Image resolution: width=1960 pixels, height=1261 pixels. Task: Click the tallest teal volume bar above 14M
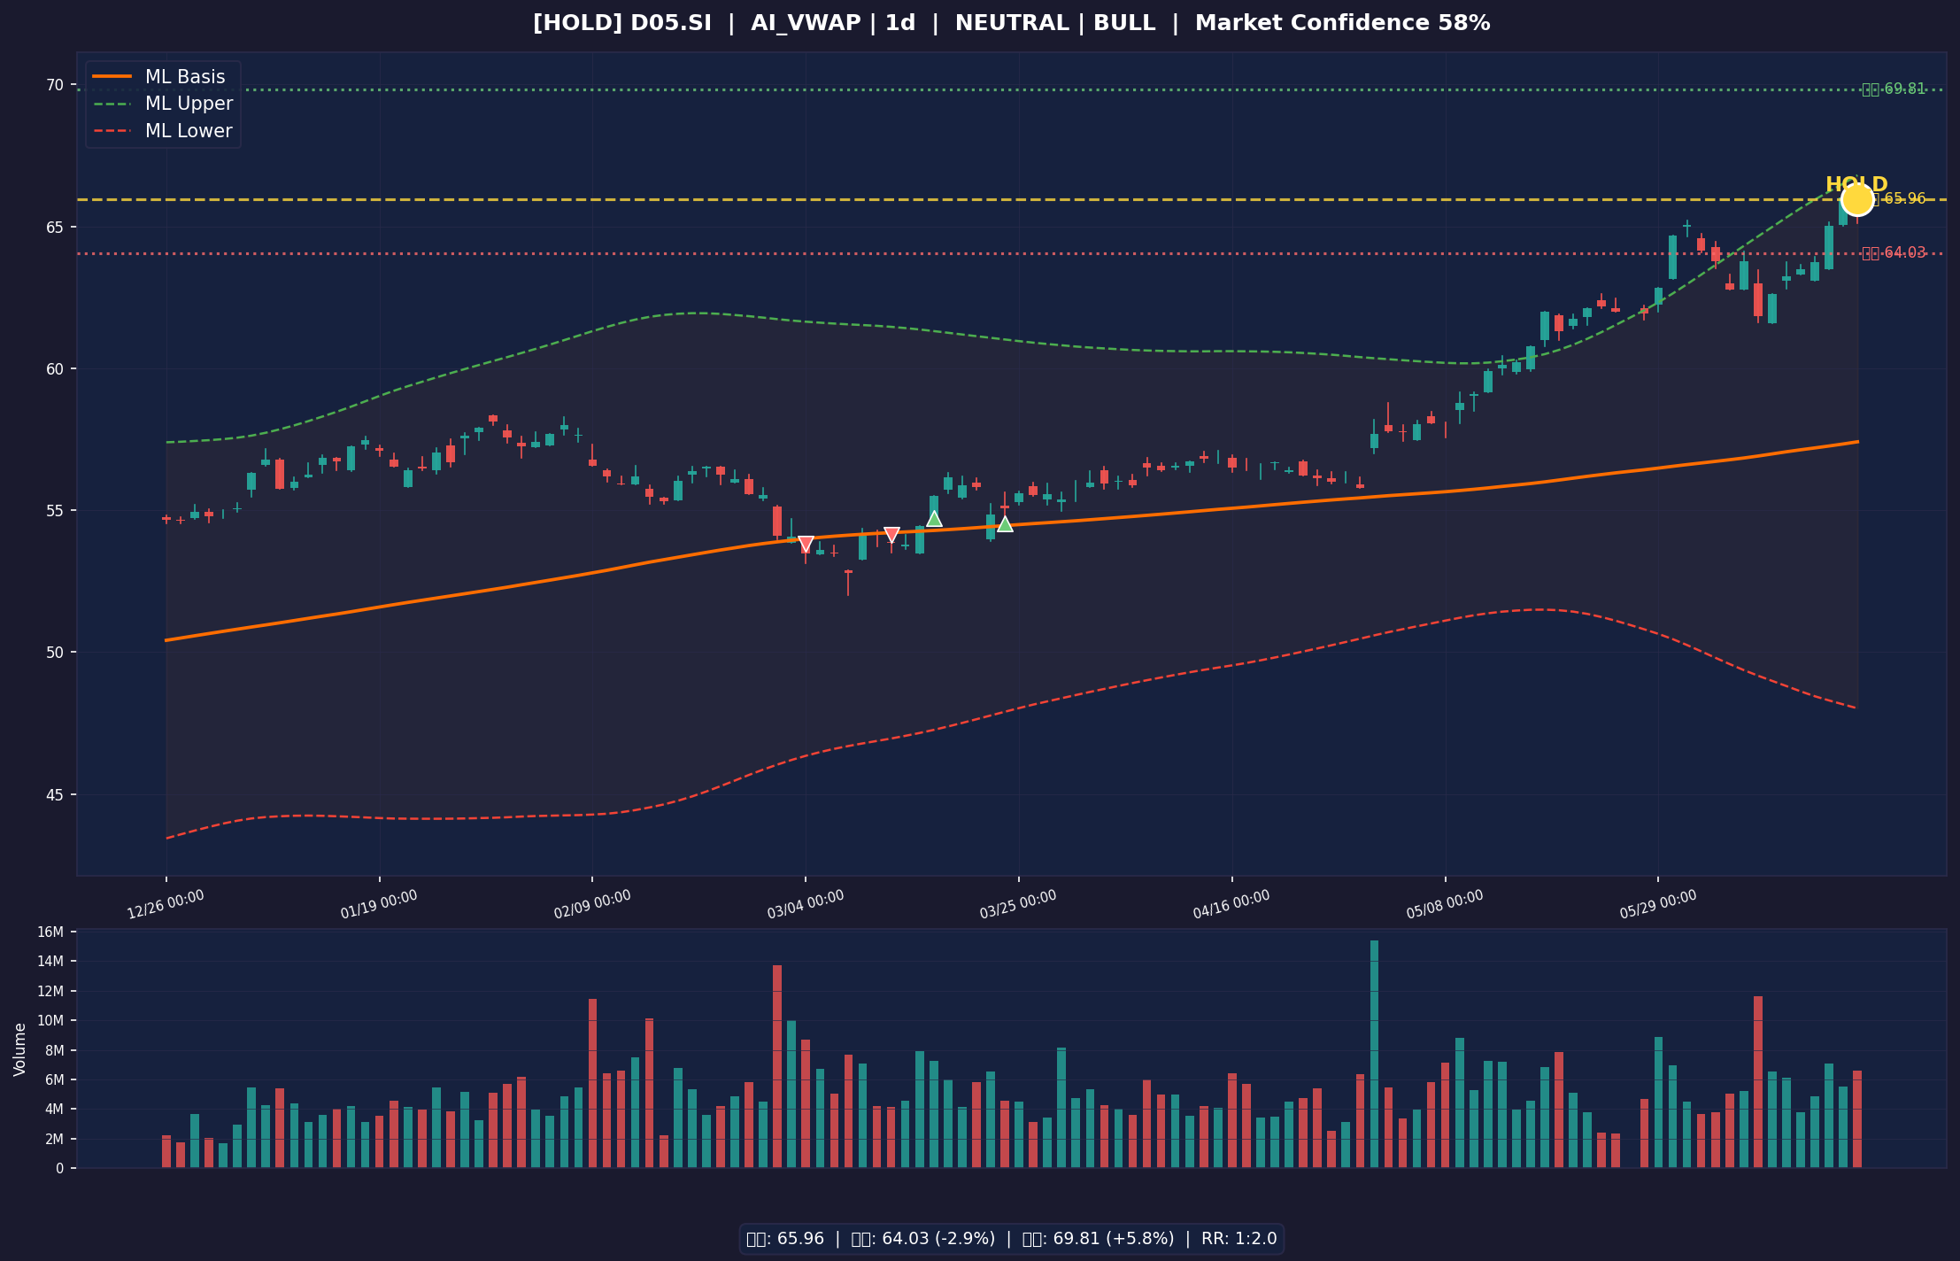1374,1054
